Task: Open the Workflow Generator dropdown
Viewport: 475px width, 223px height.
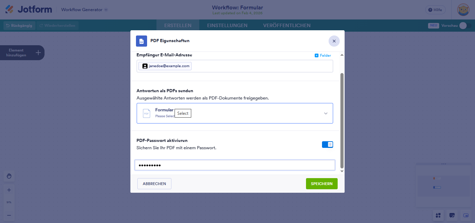Action: click(84, 10)
